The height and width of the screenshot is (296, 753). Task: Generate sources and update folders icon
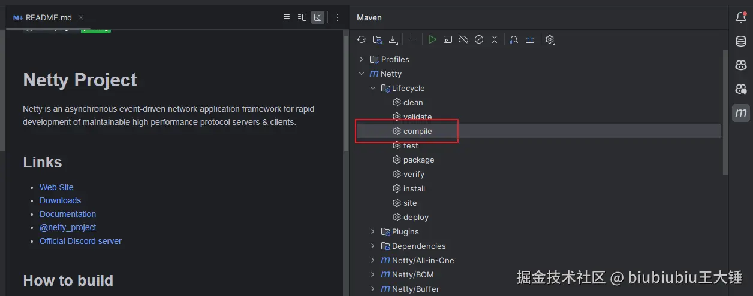(377, 40)
